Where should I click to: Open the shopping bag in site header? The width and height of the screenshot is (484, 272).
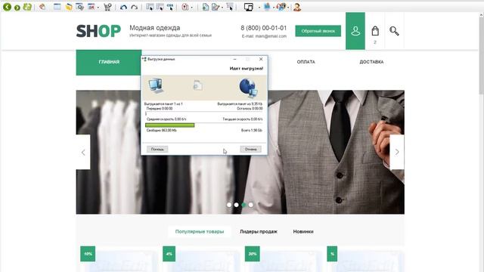375,31
